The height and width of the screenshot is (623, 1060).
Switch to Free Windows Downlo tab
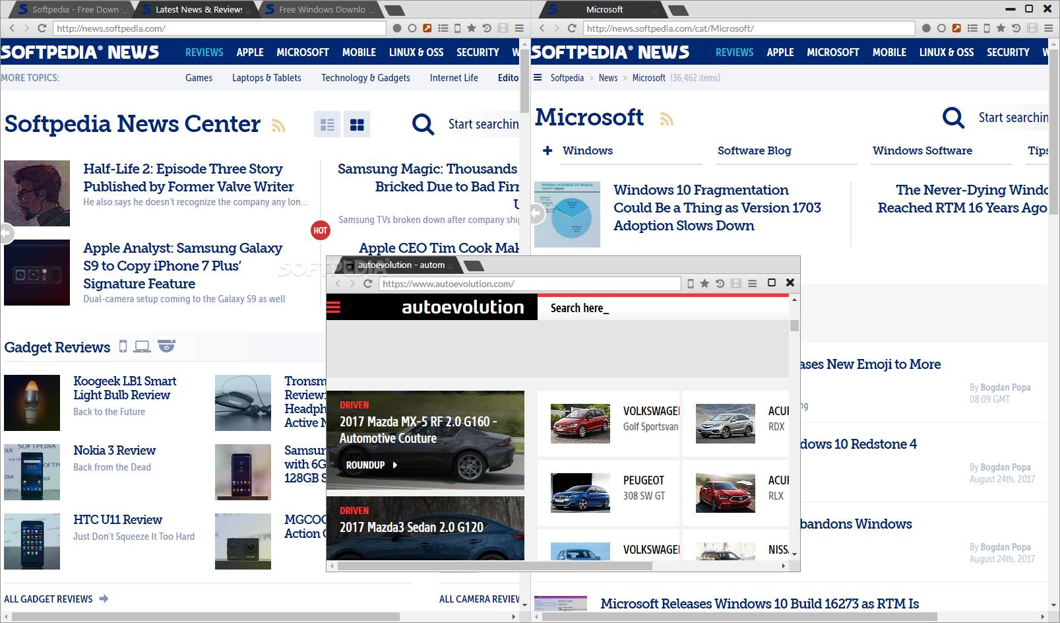[322, 9]
